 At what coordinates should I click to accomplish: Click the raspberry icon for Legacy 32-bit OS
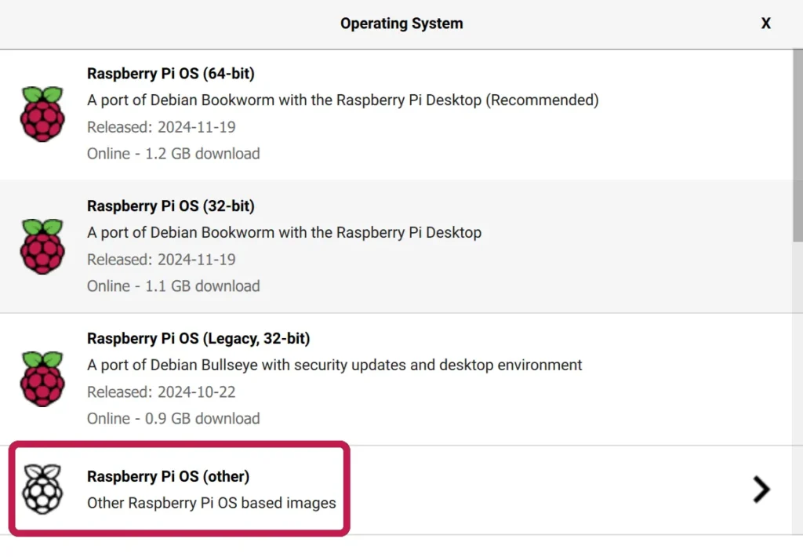pos(42,379)
